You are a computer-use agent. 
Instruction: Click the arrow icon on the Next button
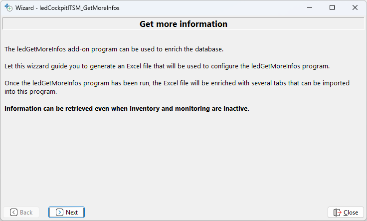(x=59, y=213)
